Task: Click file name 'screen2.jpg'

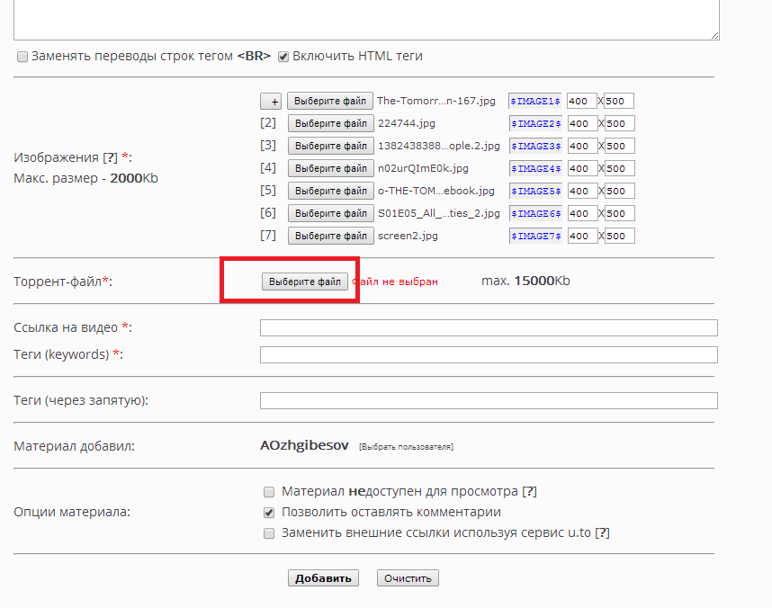Action: point(408,236)
